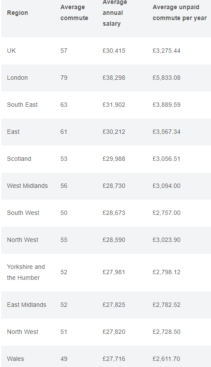Select the £3,889.59 unpaid commute value
Viewport: 211px width, 367px height.
click(166, 105)
